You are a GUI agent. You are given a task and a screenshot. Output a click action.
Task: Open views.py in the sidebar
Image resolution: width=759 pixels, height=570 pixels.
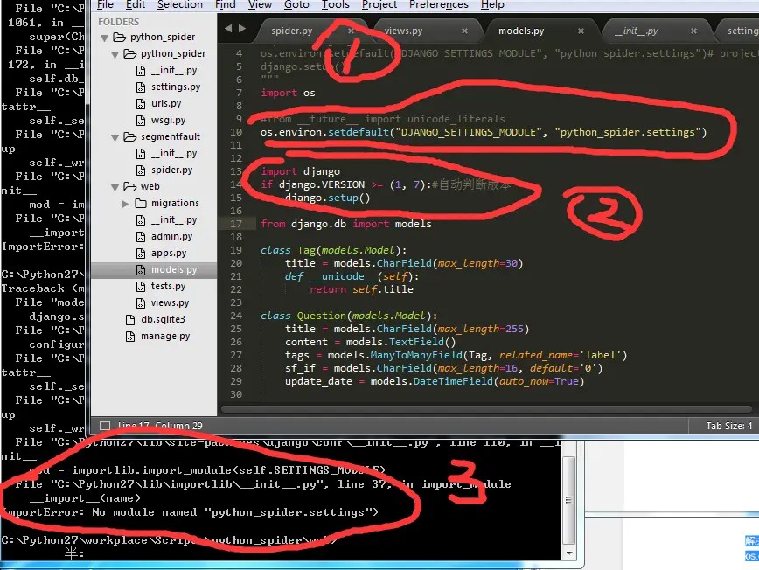(x=170, y=302)
